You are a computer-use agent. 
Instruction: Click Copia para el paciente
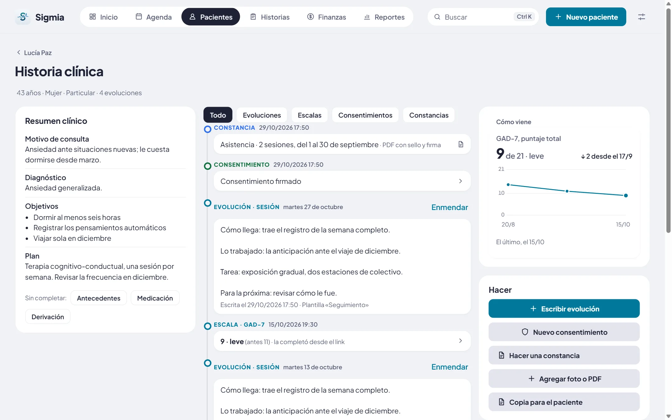564,402
